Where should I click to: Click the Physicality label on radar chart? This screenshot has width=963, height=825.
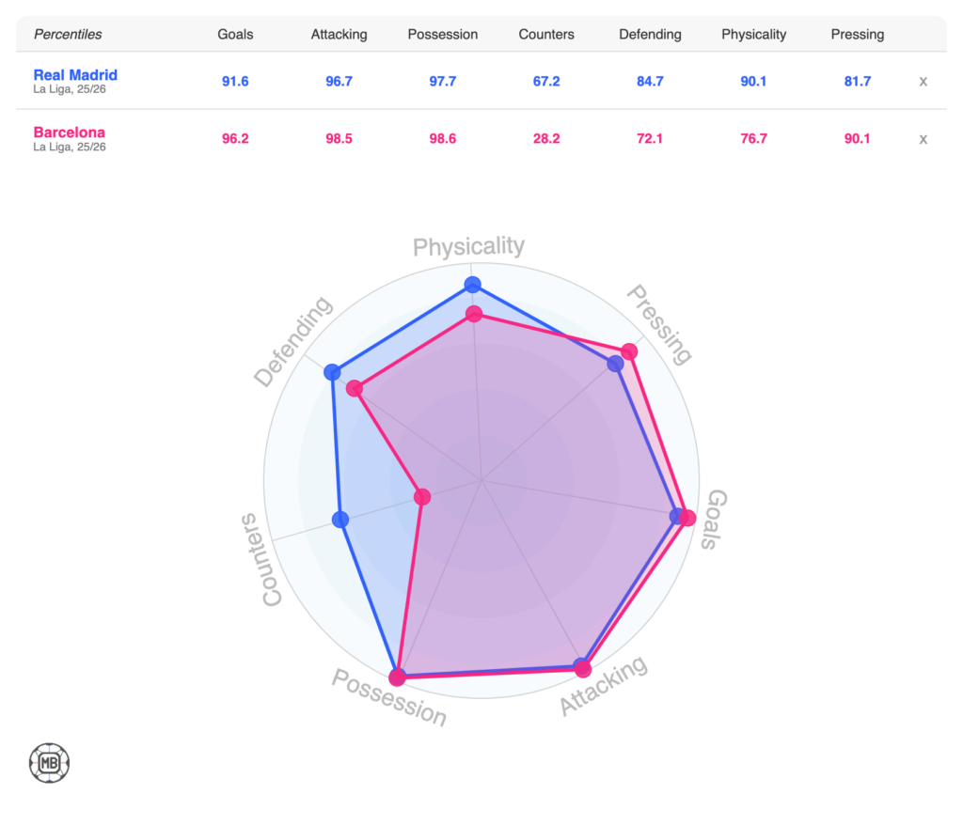click(469, 247)
